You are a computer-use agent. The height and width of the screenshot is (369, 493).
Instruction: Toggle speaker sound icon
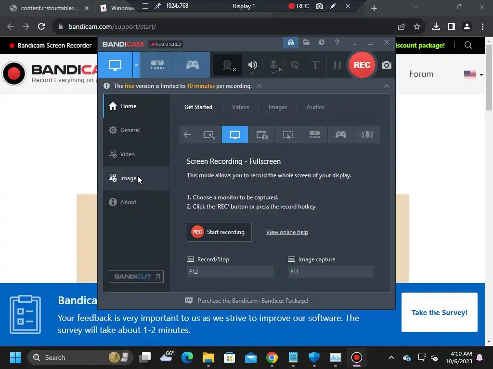[x=252, y=65]
